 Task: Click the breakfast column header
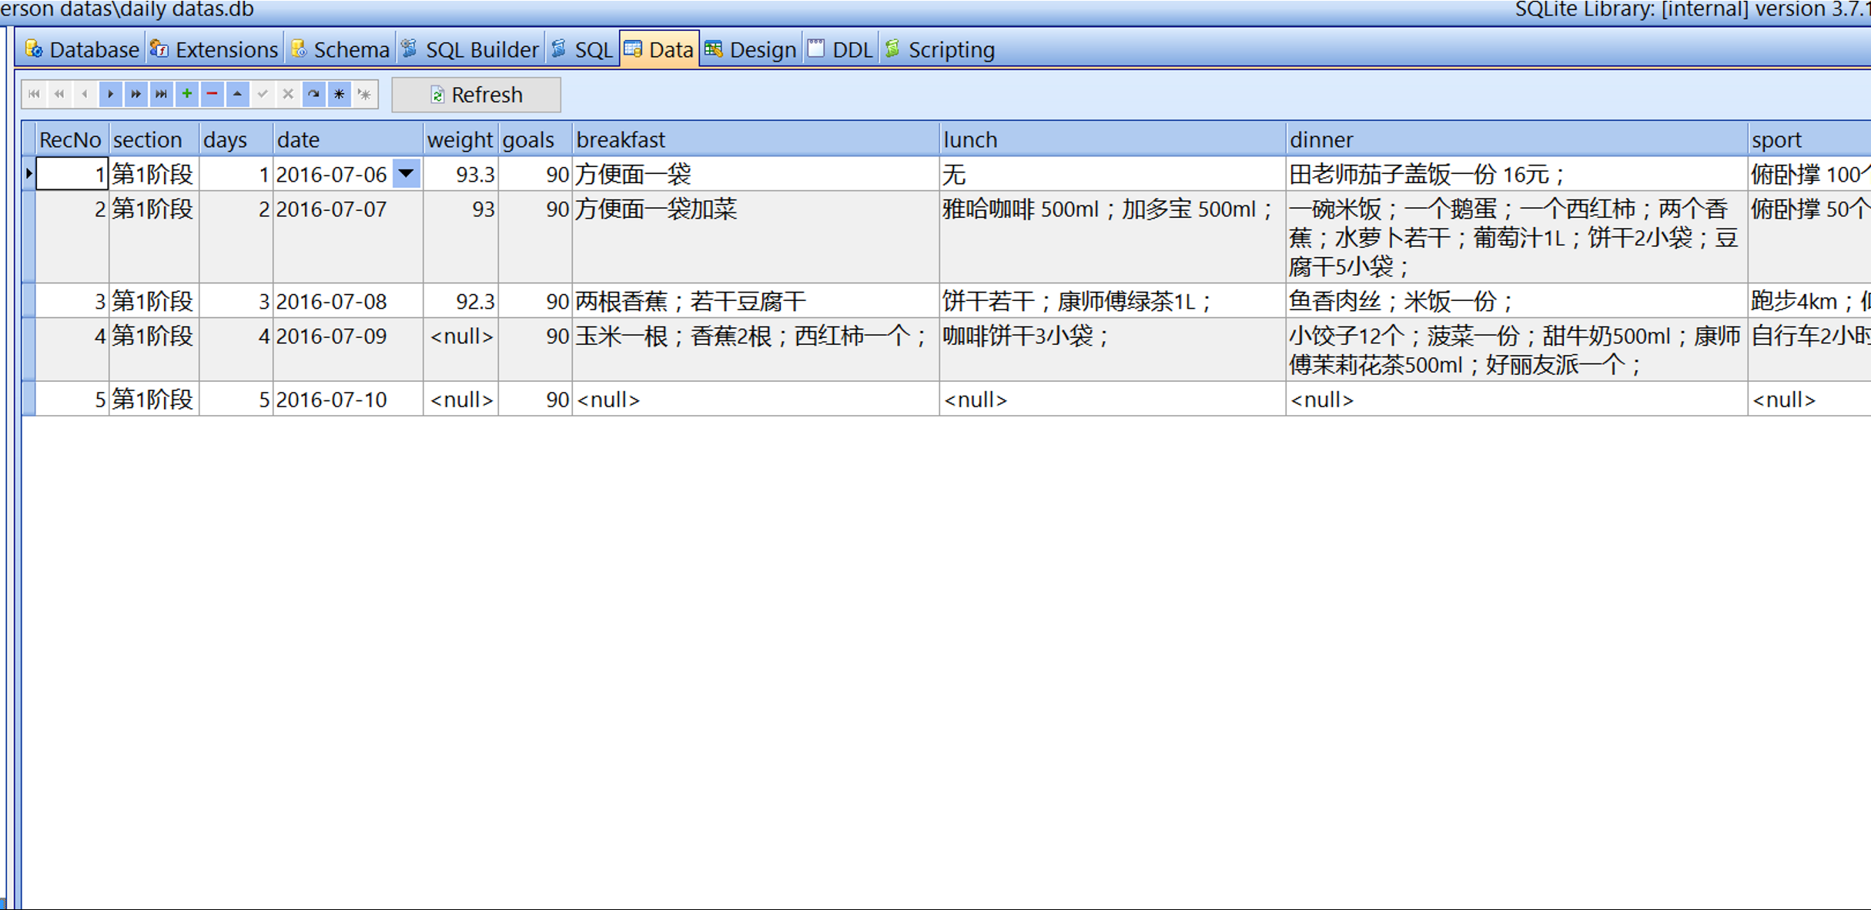coord(755,139)
